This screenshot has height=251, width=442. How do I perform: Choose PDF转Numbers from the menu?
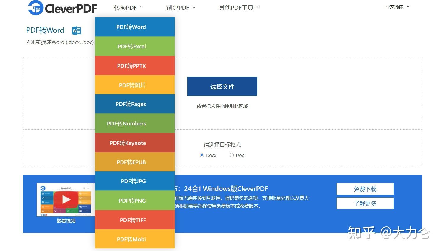[135, 123]
